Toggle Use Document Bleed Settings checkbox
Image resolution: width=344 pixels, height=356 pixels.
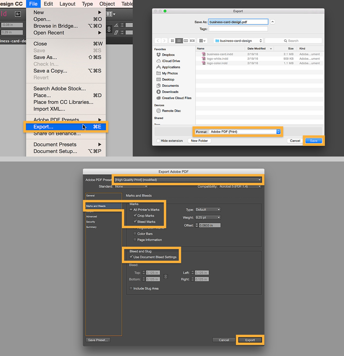(131, 257)
